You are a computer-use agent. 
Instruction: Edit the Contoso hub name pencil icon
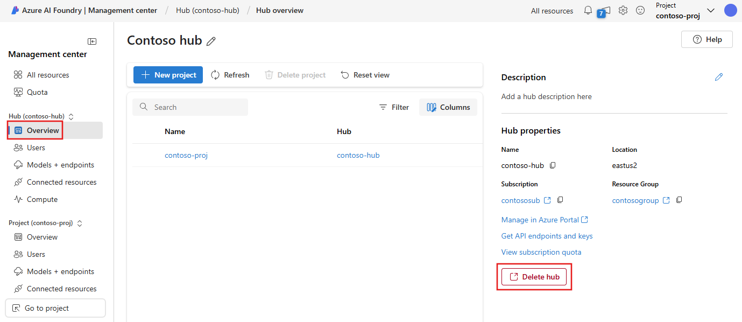[x=211, y=41]
